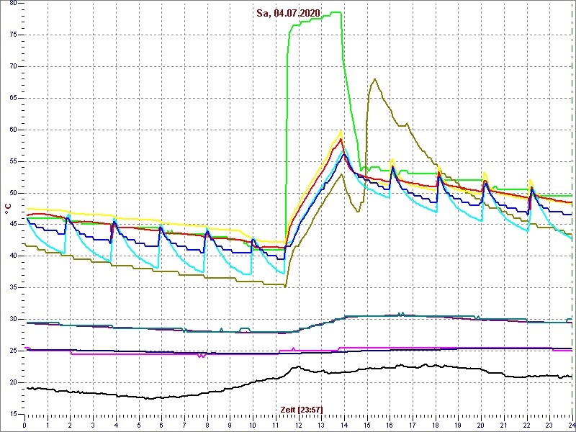Click the 30 label on the temperature axis
Viewport: 576px width, 432px height.
coord(14,319)
